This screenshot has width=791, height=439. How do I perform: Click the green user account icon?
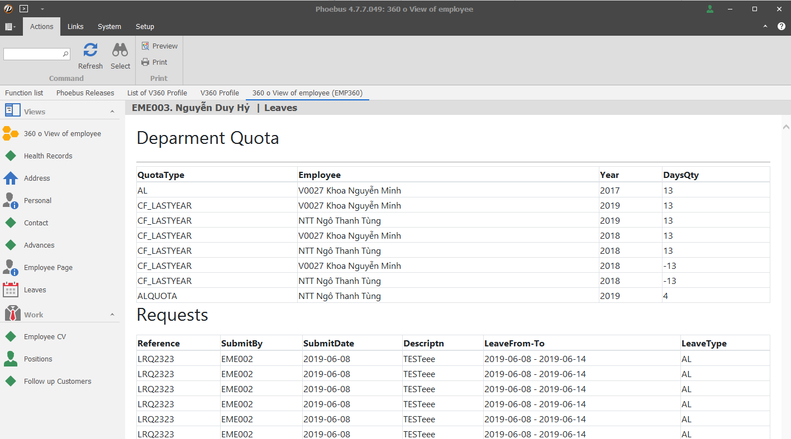click(x=710, y=9)
